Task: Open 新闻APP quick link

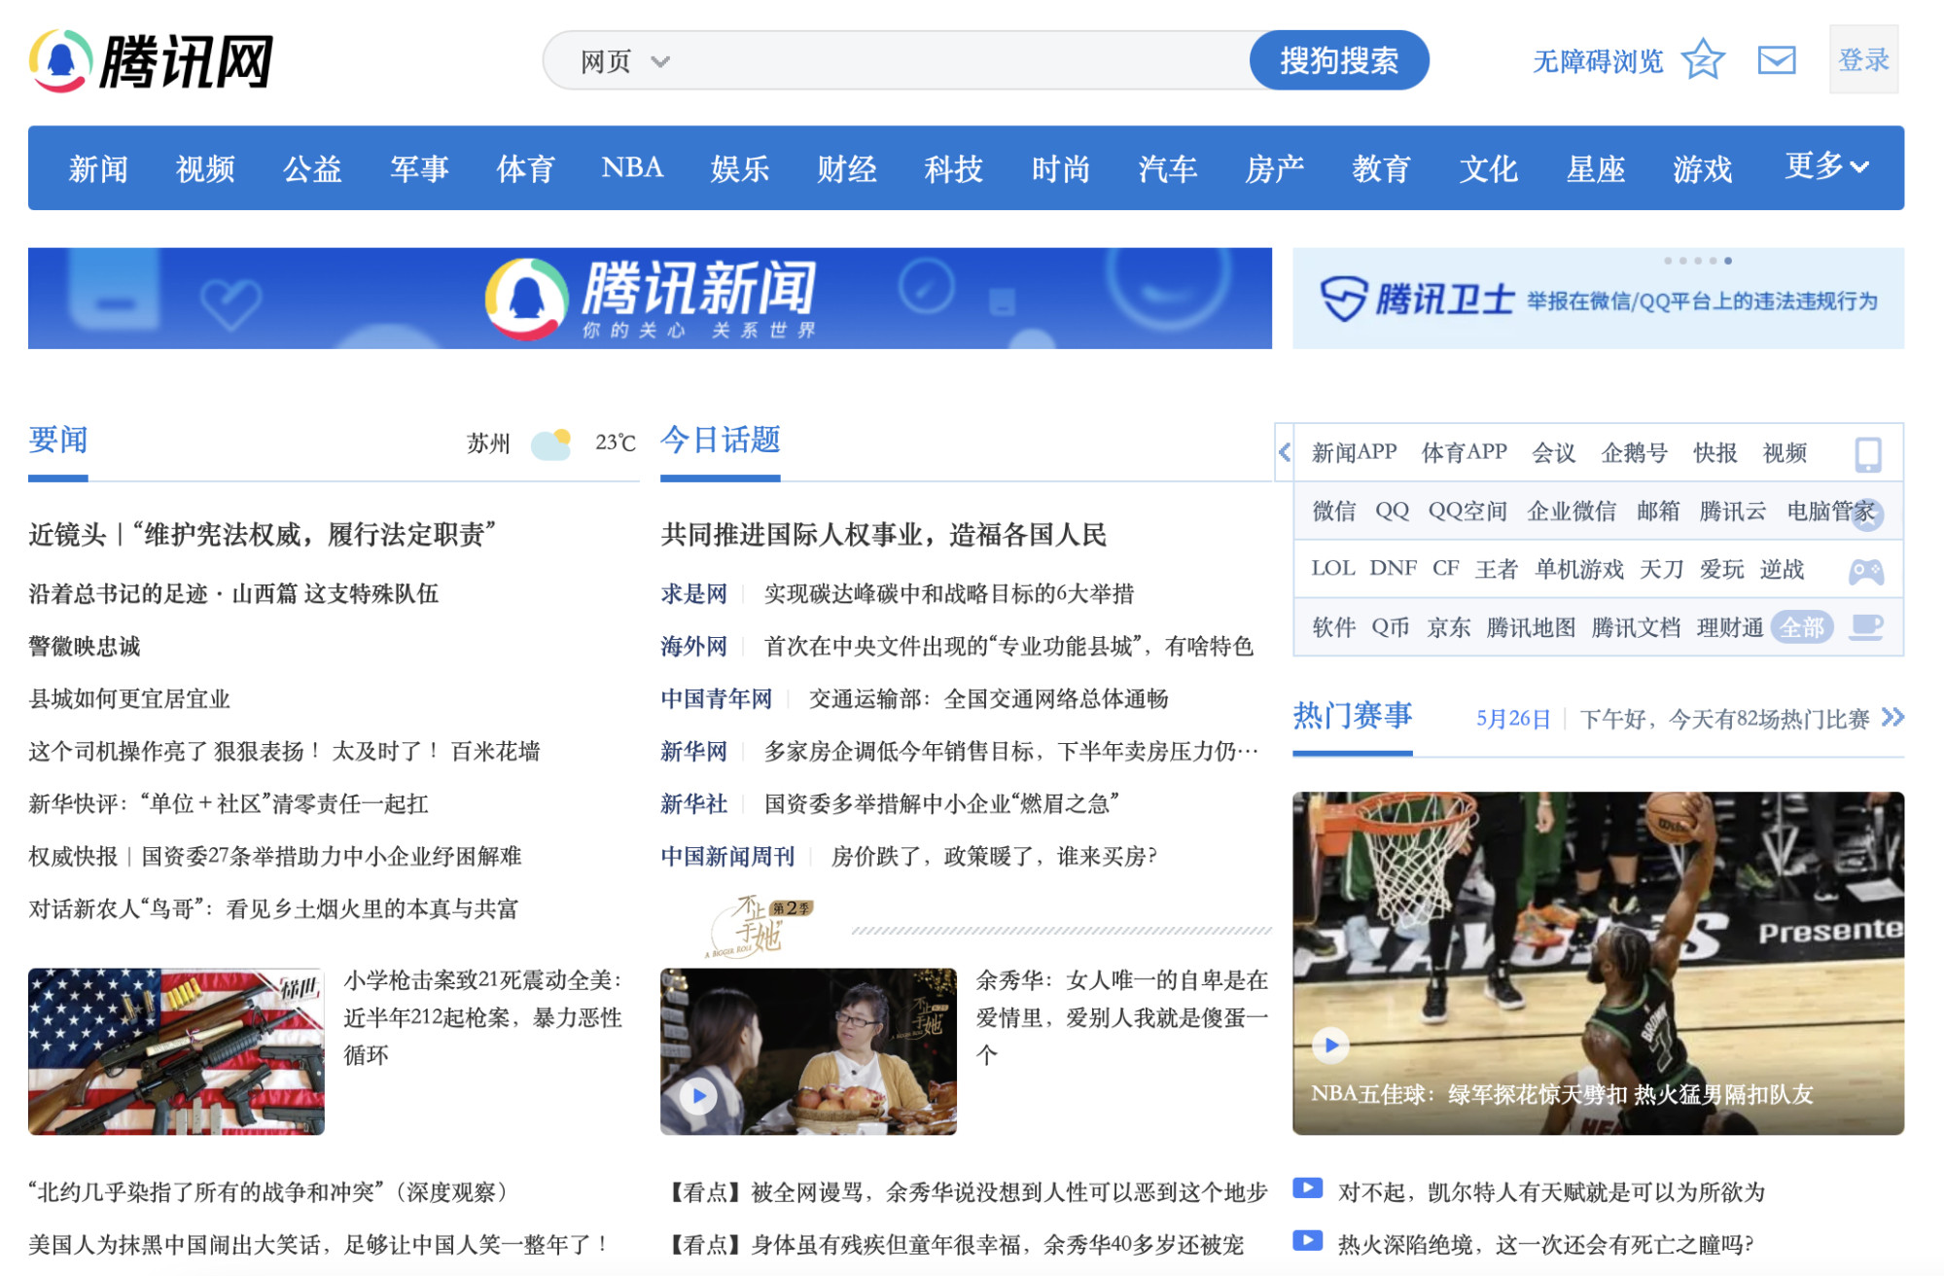Action: pos(1354,452)
